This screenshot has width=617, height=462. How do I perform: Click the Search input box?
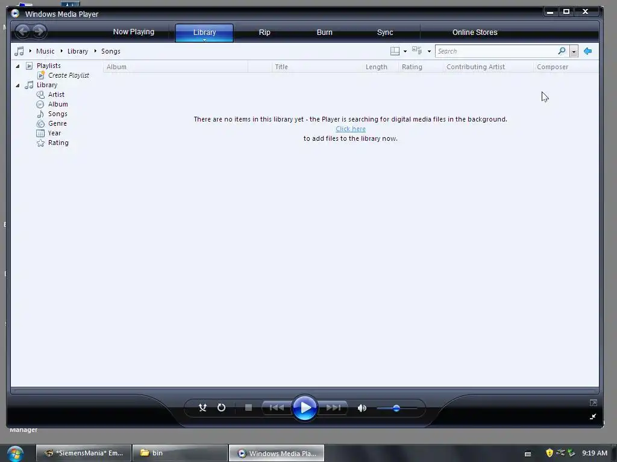496,51
